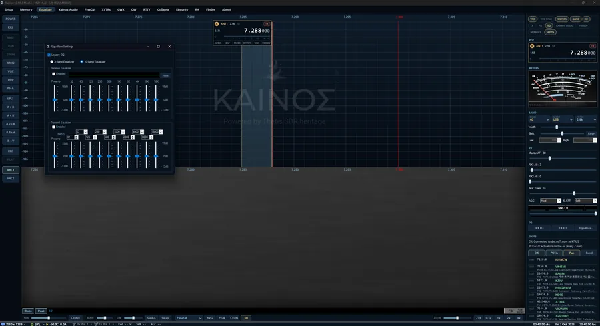600x326 pixels.
Task: Toggle the CTUN button in the bottom bar
Action: point(234,318)
